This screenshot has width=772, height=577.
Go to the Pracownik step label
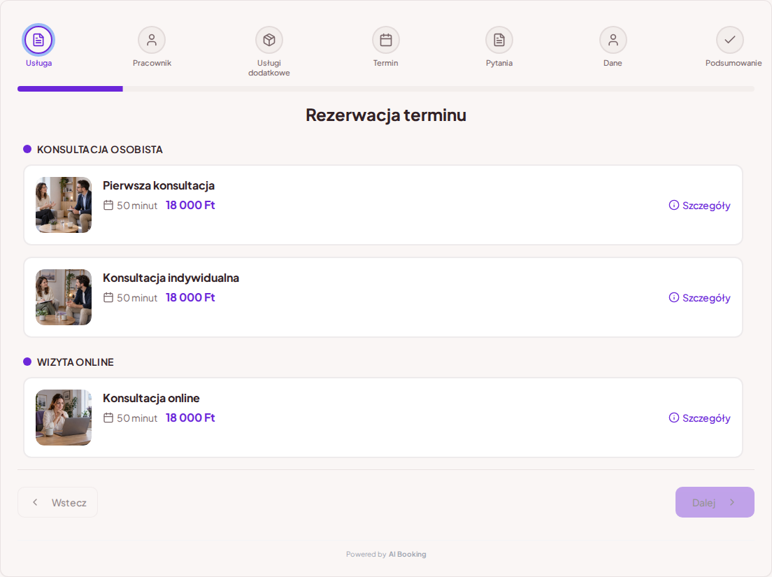[152, 63]
